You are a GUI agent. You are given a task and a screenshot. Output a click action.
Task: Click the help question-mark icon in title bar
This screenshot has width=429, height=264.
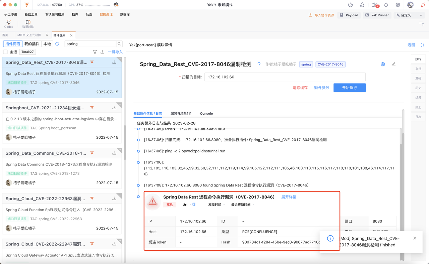tap(350, 5)
